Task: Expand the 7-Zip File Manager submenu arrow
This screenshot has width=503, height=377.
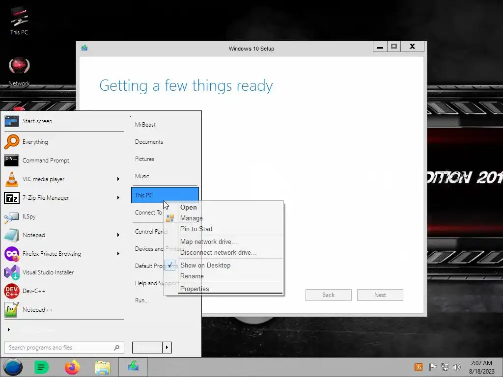Action: (118, 198)
